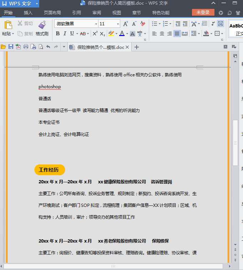
Task: Click the 工作经历 heading badge
Action: [50, 170]
